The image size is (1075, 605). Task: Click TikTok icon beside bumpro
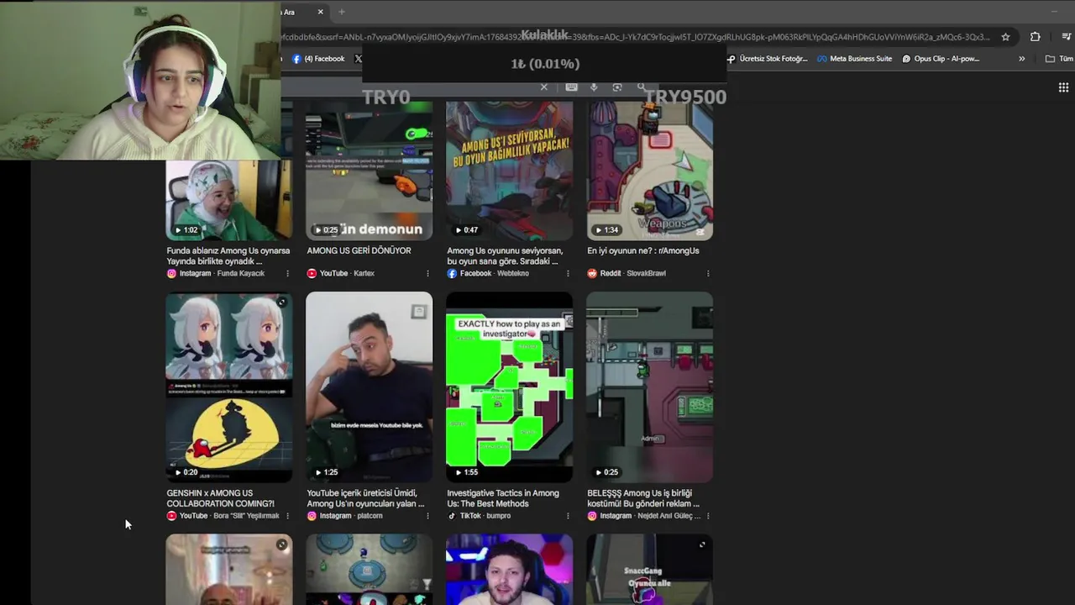452,516
